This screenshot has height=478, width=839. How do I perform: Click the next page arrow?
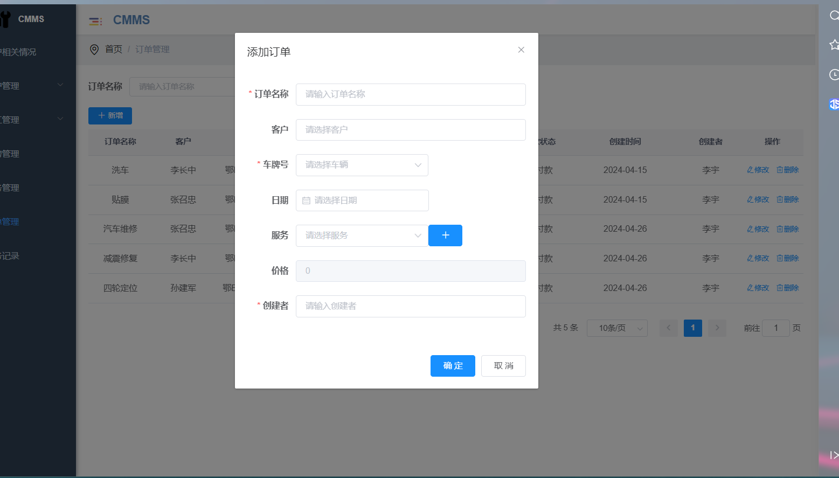pos(717,328)
